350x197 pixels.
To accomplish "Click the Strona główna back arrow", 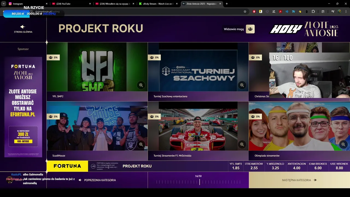I will (23, 27).
